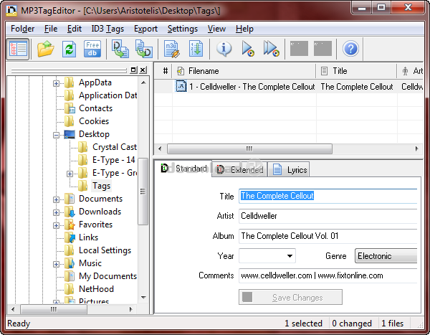This screenshot has width=430, height=335.
Task: Click the Links folder icon
Action: (70, 237)
